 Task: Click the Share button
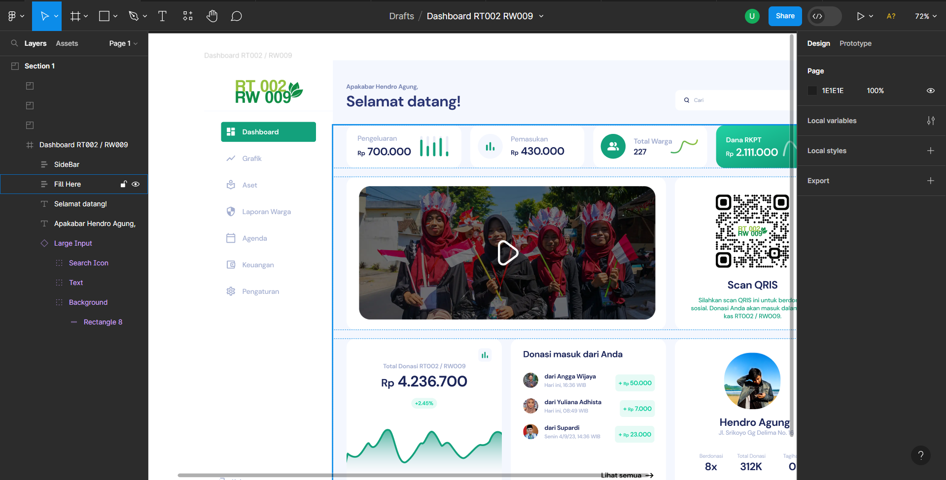pos(785,16)
